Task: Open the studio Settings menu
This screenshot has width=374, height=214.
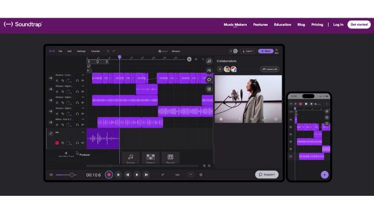Action: [x=81, y=51]
